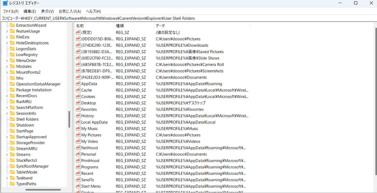Expand the HideDesktopIcons key

tap(7, 43)
